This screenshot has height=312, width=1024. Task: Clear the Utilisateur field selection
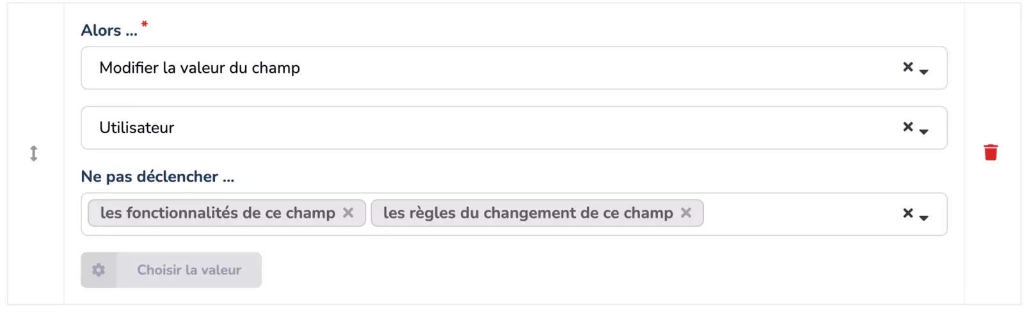[908, 127]
